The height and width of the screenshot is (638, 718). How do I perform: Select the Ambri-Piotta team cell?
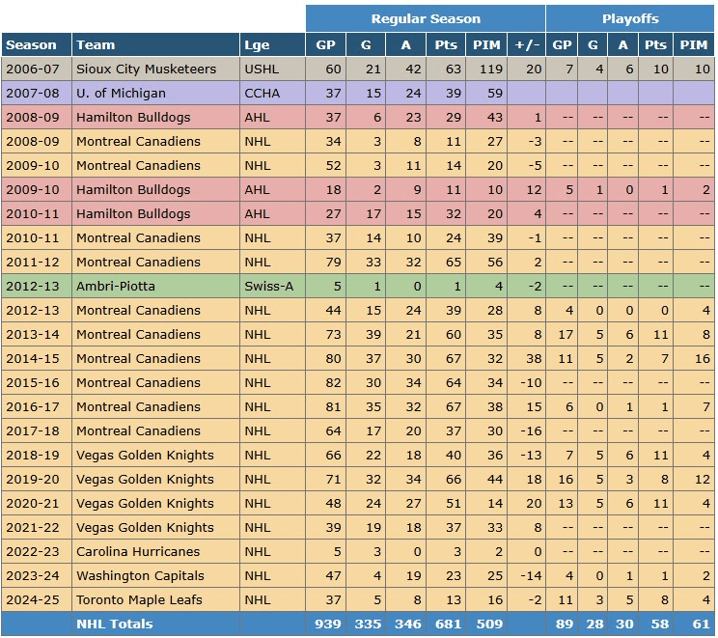click(155, 287)
